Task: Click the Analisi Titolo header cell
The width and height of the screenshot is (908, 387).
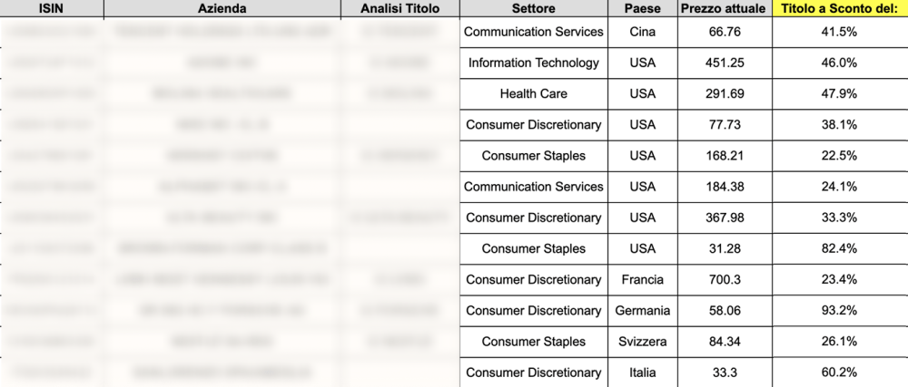Action: (x=400, y=9)
